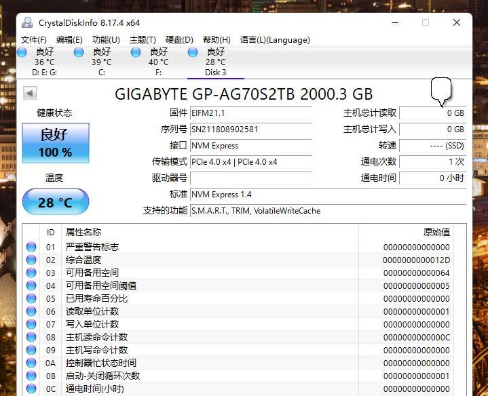Minimize the CrystalDiskInfo window
488x396 pixels.
click(395, 22)
